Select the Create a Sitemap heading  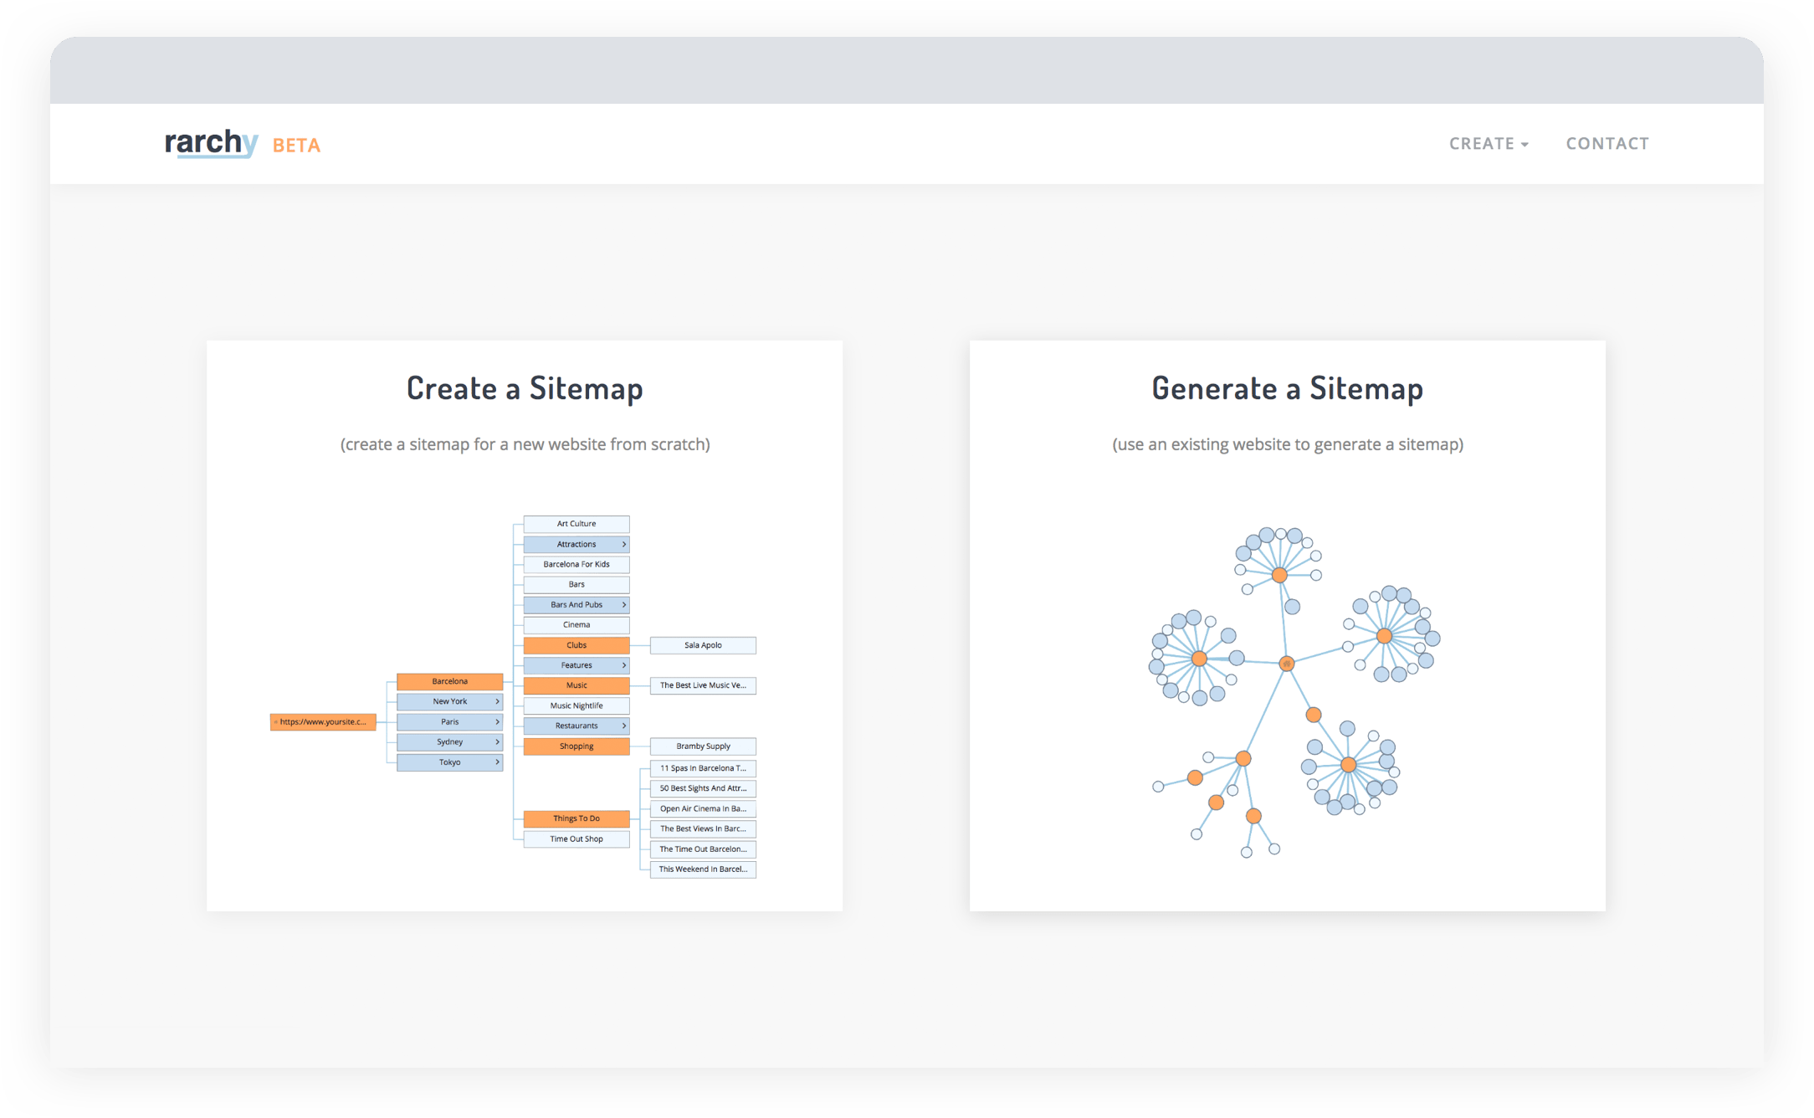(x=525, y=388)
